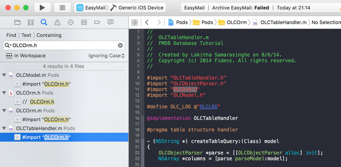Open the Symbol navigator hierarchy icon
Image resolution: width=341 pixels, height=167 pixels.
click(31, 22)
